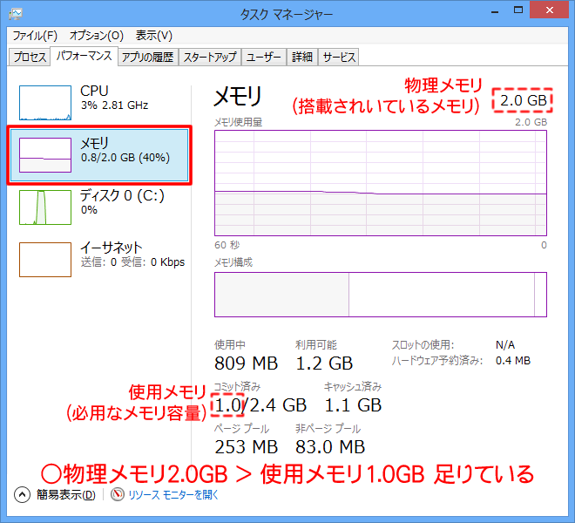Click the CPU 3% 2.81 GHz label
The height and width of the screenshot is (523, 575).
click(114, 98)
